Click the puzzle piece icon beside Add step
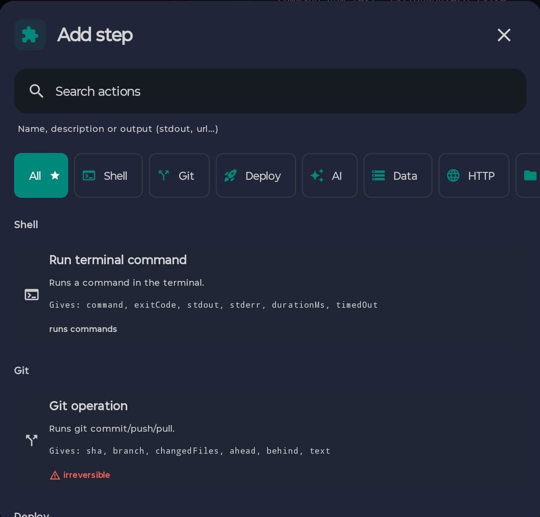This screenshot has height=517, width=540. (30, 35)
